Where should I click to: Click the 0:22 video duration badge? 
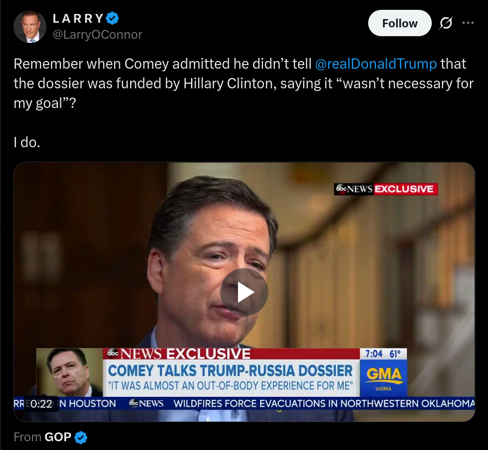coord(41,404)
